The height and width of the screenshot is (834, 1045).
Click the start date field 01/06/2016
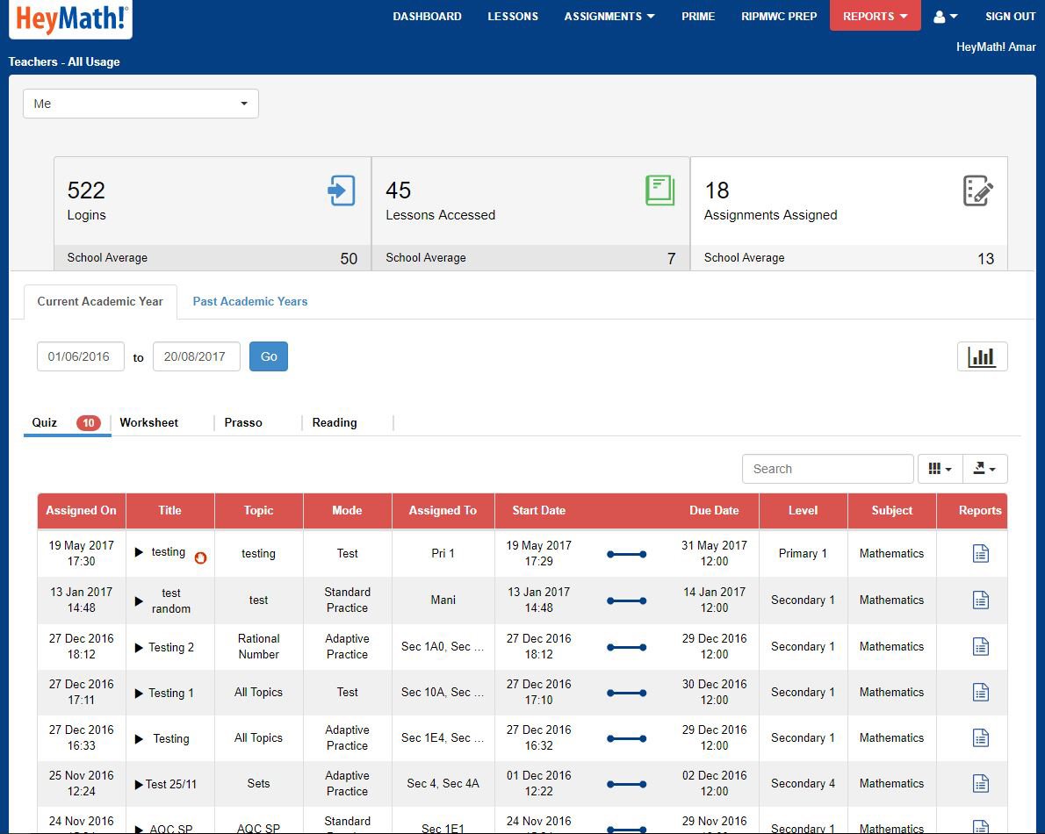pos(81,356)
